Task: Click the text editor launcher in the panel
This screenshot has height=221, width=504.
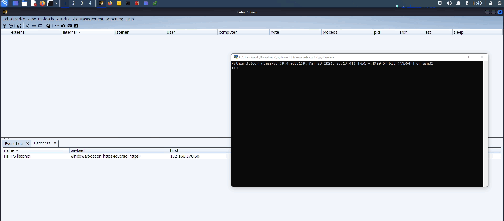Action: pyautogui.click(x=34, y=3)
